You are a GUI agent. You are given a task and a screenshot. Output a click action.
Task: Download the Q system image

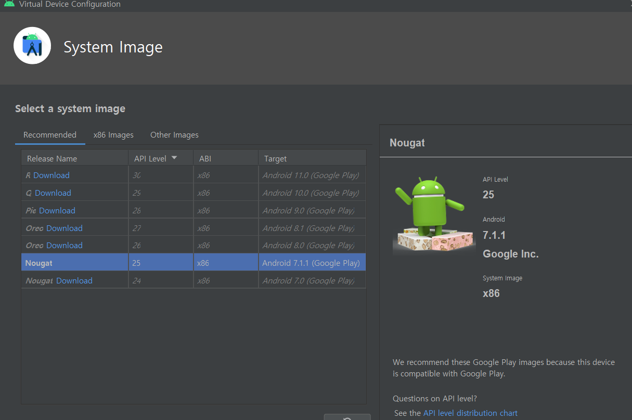(x=53, y=193)
